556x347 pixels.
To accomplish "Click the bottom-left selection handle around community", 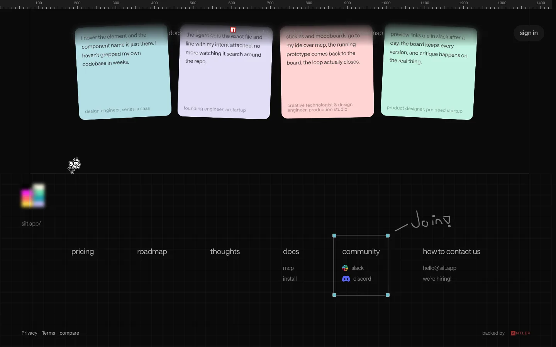I will pyautogui.click(x=334, y=295).
